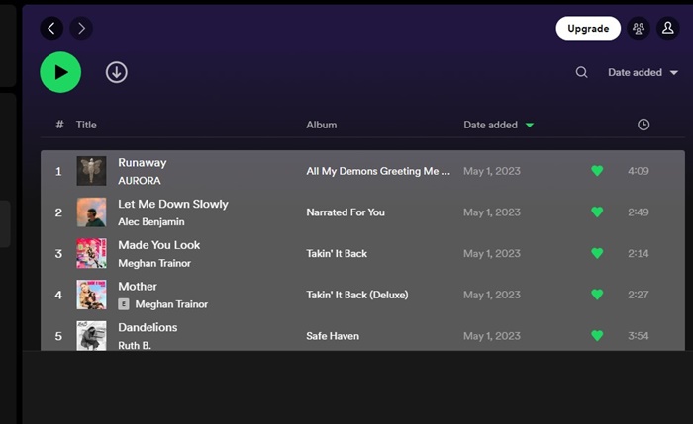Click the download playlist icon

point(117,72)
